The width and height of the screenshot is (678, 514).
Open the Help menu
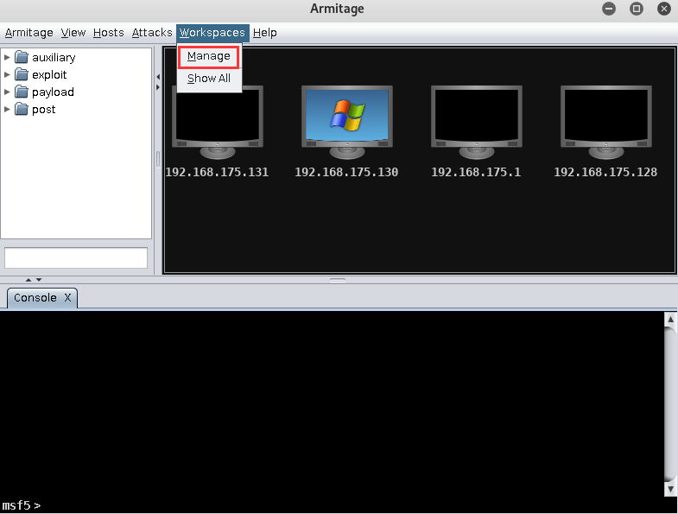[264, 33]
